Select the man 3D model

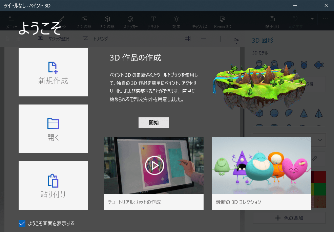259,65
